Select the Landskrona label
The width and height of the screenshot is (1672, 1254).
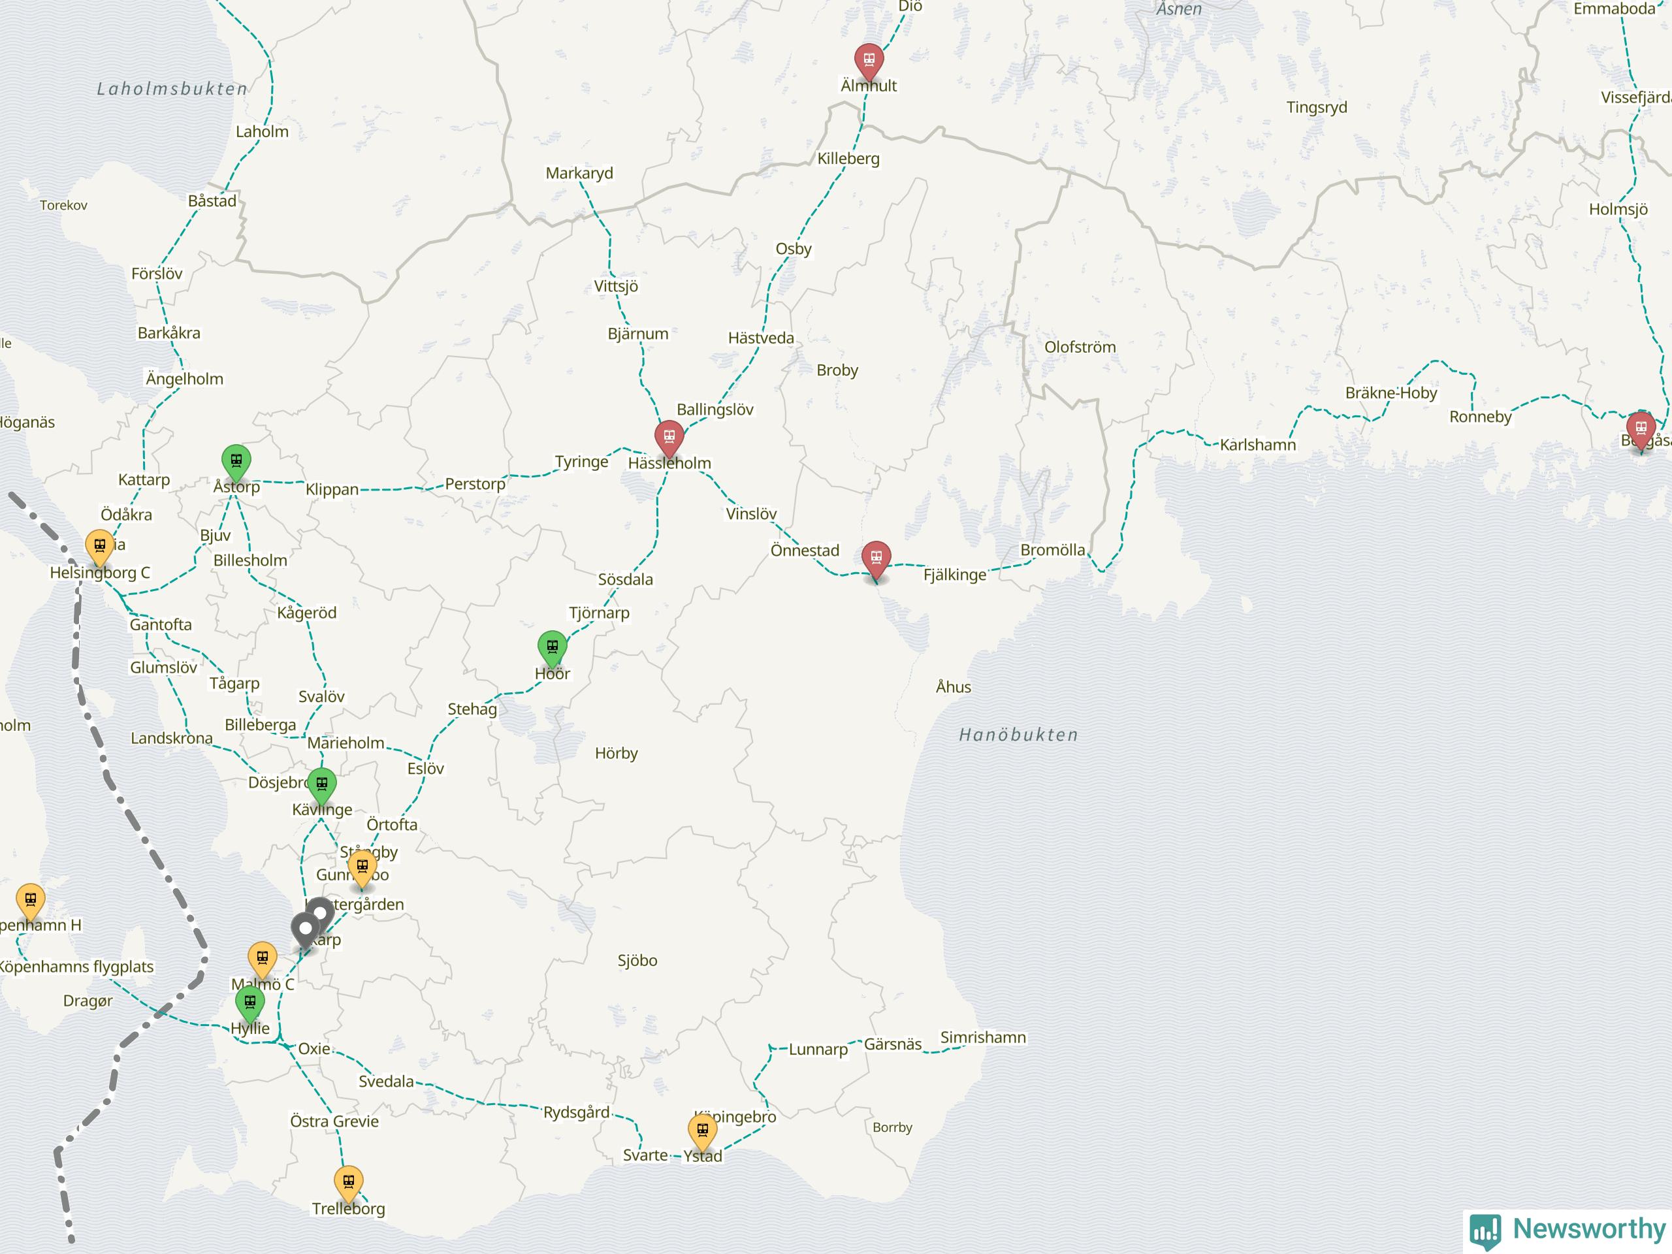[171, 739]
